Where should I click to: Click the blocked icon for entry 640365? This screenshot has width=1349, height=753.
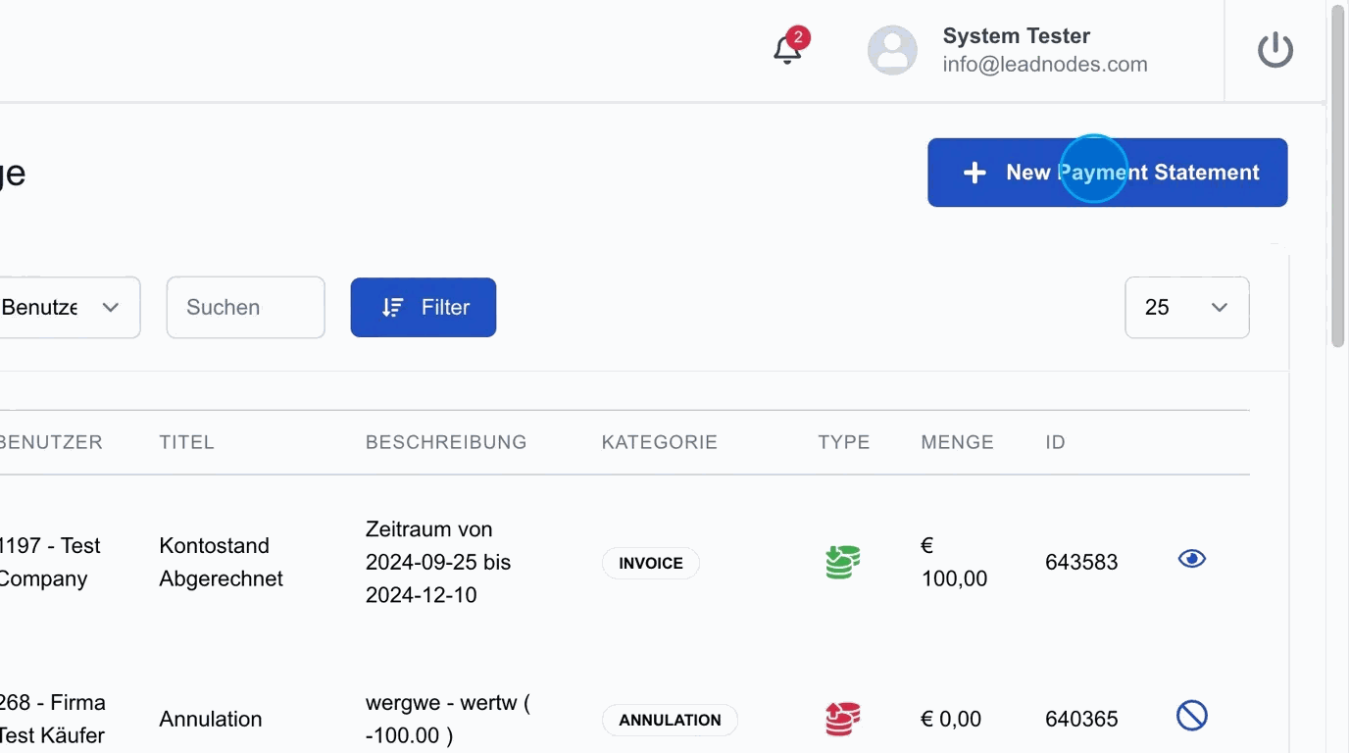[1192, 716]
